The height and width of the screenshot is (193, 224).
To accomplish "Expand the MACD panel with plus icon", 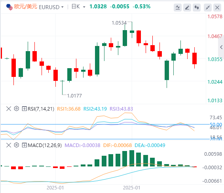I will pos(24,145).
